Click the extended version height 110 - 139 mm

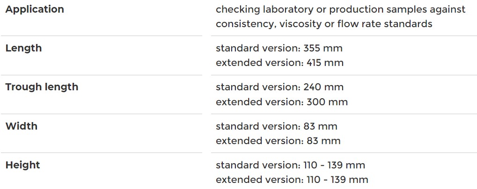[x=292, y=180]
